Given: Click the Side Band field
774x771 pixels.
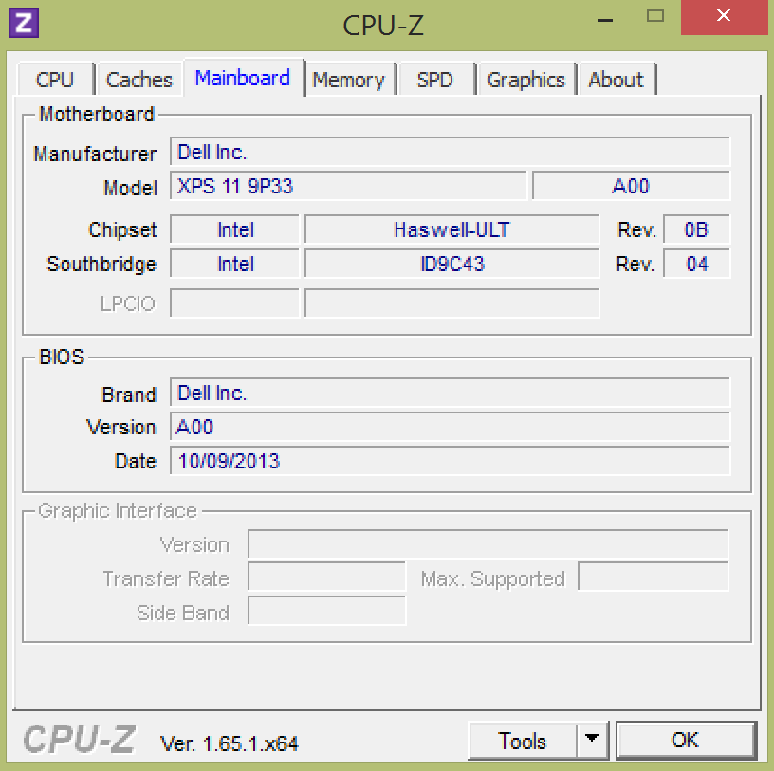Looking at the screenshot, I should (x=326, y=611).
